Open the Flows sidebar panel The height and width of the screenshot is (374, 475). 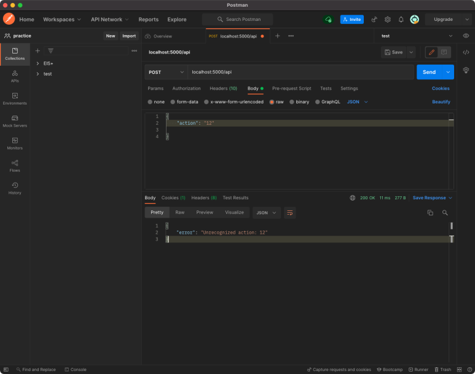pyautogui.click(x=15, y=166)
